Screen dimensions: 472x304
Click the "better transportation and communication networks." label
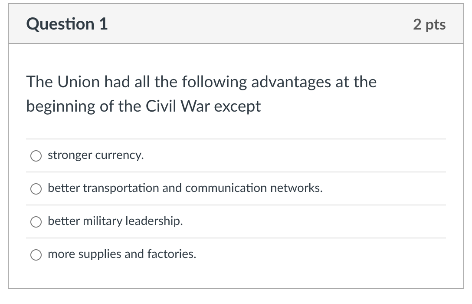[185, 188]
